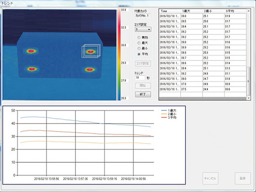
Task: Click the measurement area rectangles on thermal image
Action: click(x=91, y=51)
